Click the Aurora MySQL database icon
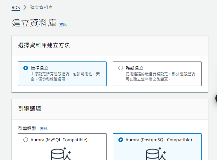217x160 pixels. coord(61,154)
